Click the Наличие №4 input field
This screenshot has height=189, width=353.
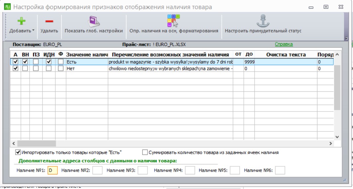click(190, 170)
